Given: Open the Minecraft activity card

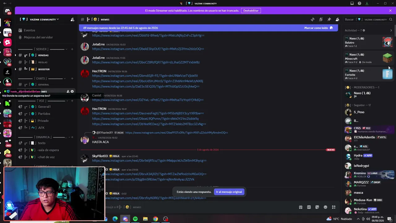Looking at the screenshot, I should (369, 58).
